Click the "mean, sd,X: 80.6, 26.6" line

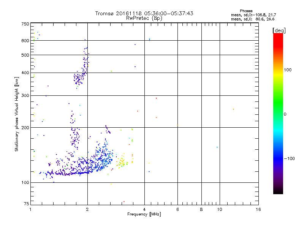click(x=253, y=19)
